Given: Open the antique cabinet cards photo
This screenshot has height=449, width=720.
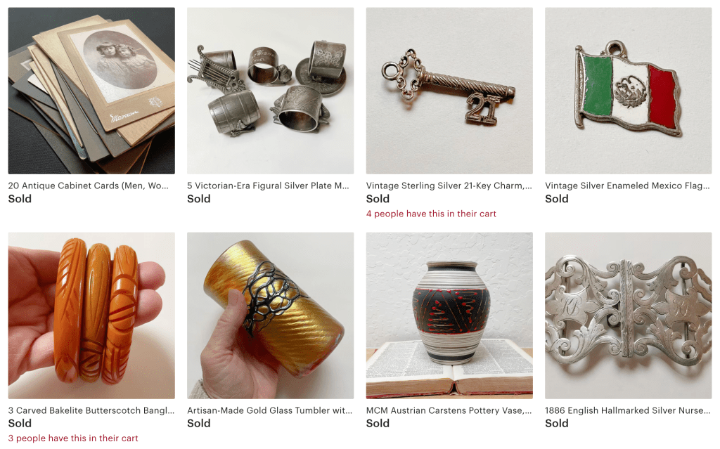Looking at the screenshot, I should (91, 91).
